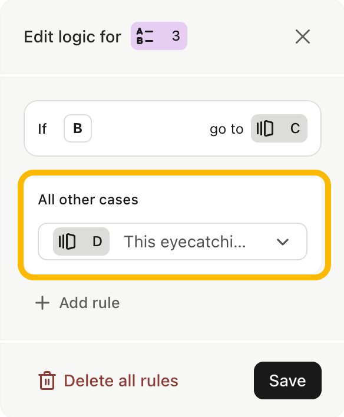Close the Edit logic panel
The height and width of the screenshot is (417, 344).
click(303, 37)
